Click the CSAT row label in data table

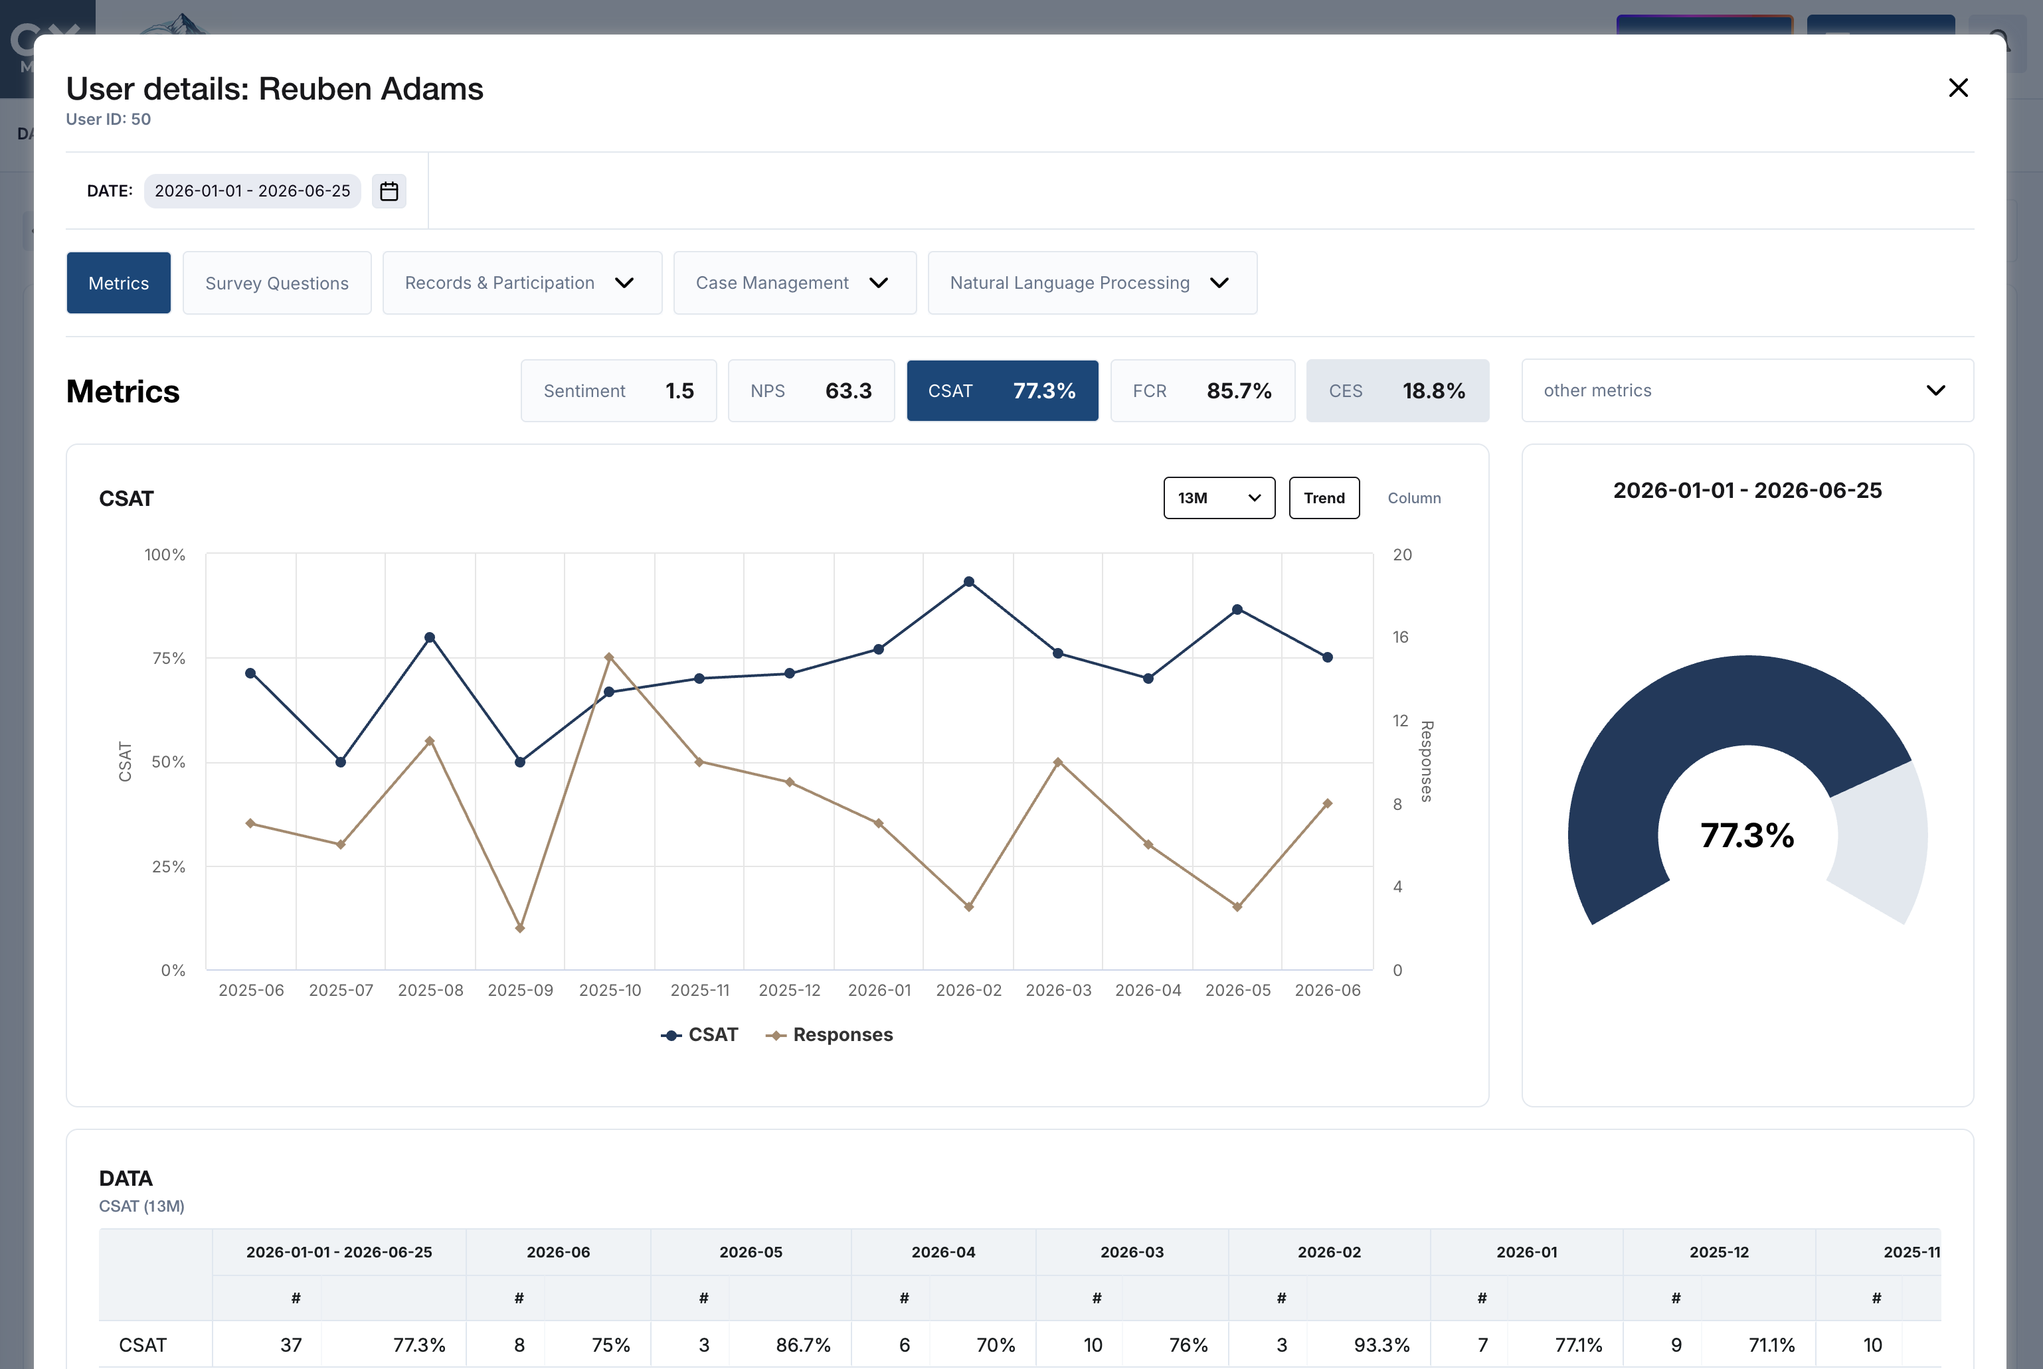click(143, 1344)
